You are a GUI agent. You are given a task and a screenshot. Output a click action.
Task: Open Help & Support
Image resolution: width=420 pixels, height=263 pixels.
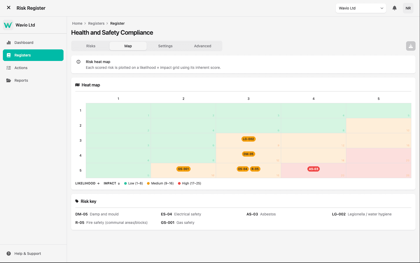click(x=33, y=254)
